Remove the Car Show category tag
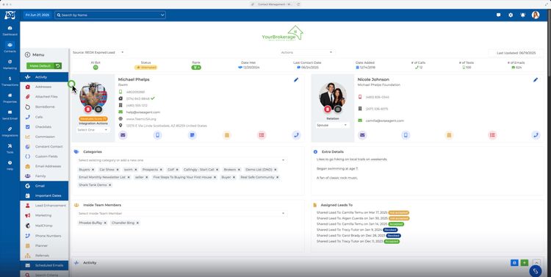Image resolution: width=551 pixels, height=277 pixels. pos(118,170)
